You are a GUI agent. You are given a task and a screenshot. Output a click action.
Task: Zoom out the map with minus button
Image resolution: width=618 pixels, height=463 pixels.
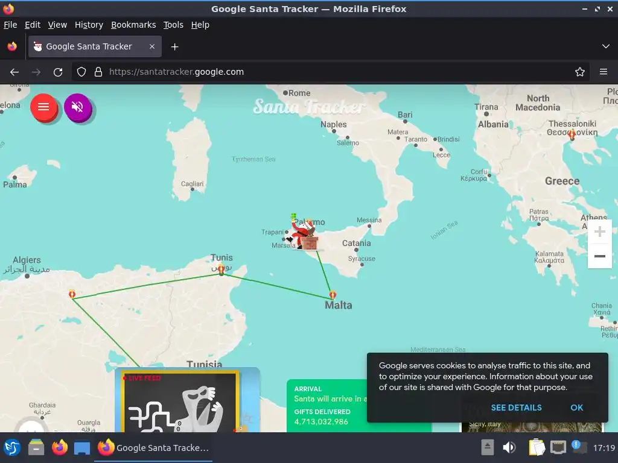599,256
